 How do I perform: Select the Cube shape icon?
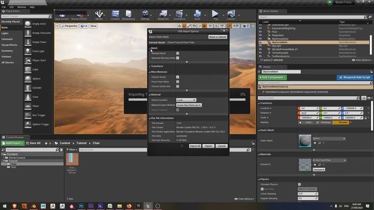coord(28,69)
